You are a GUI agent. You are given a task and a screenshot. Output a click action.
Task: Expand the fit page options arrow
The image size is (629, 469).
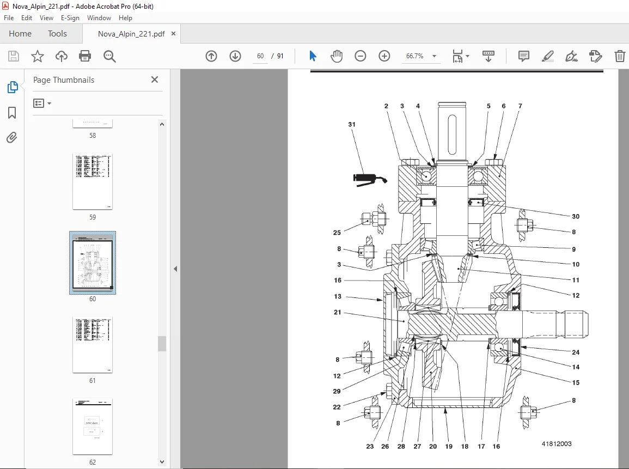click(468, 56)
